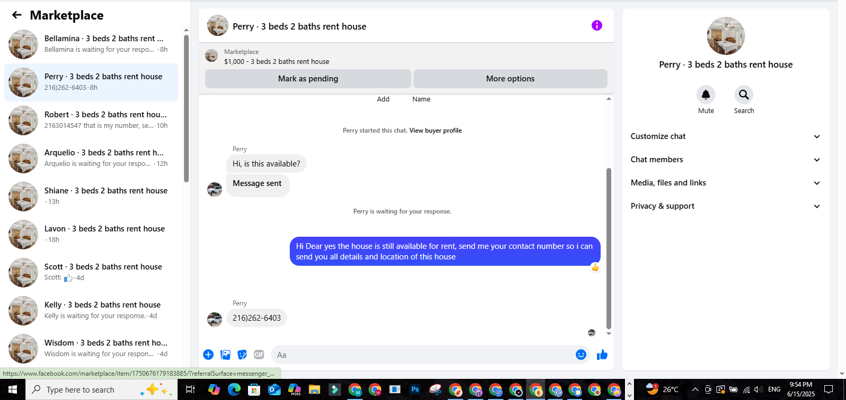
Task: Choose a sticker icon
Action: (x=242, y=355)
